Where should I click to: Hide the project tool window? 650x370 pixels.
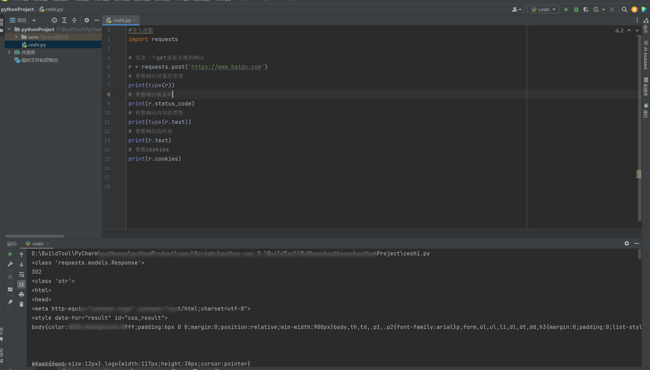pyautogui.click(x=97, y=20)
